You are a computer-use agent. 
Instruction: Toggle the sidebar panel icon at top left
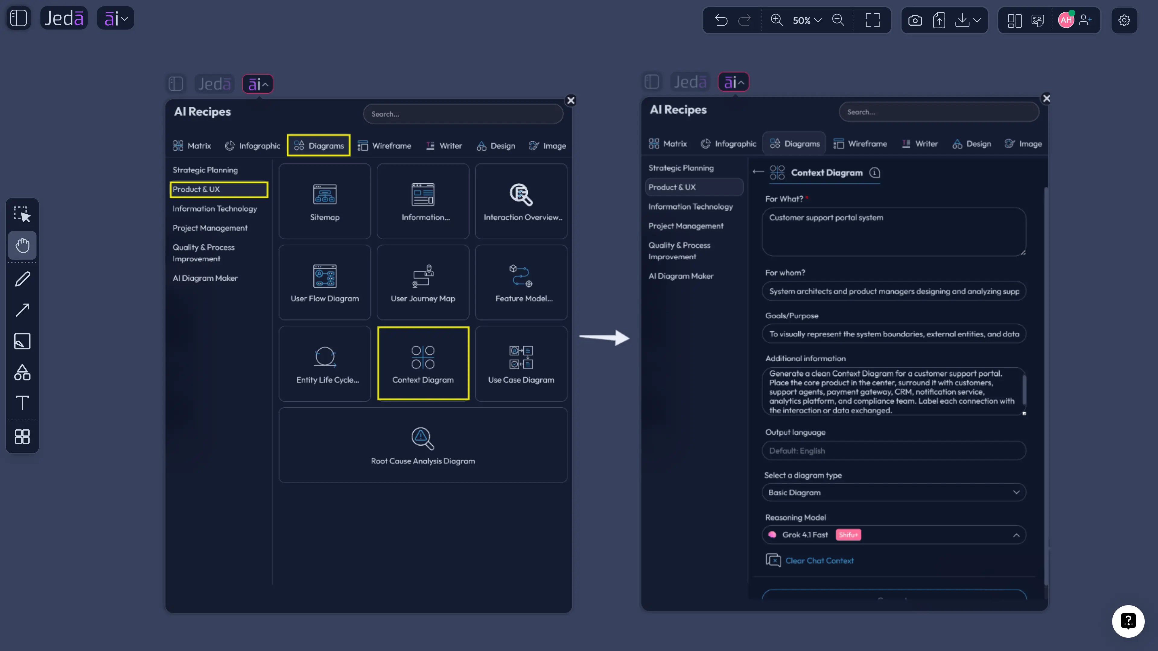coord(18,18)
